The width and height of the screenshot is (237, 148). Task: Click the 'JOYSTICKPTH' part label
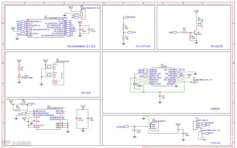(62, 61)
